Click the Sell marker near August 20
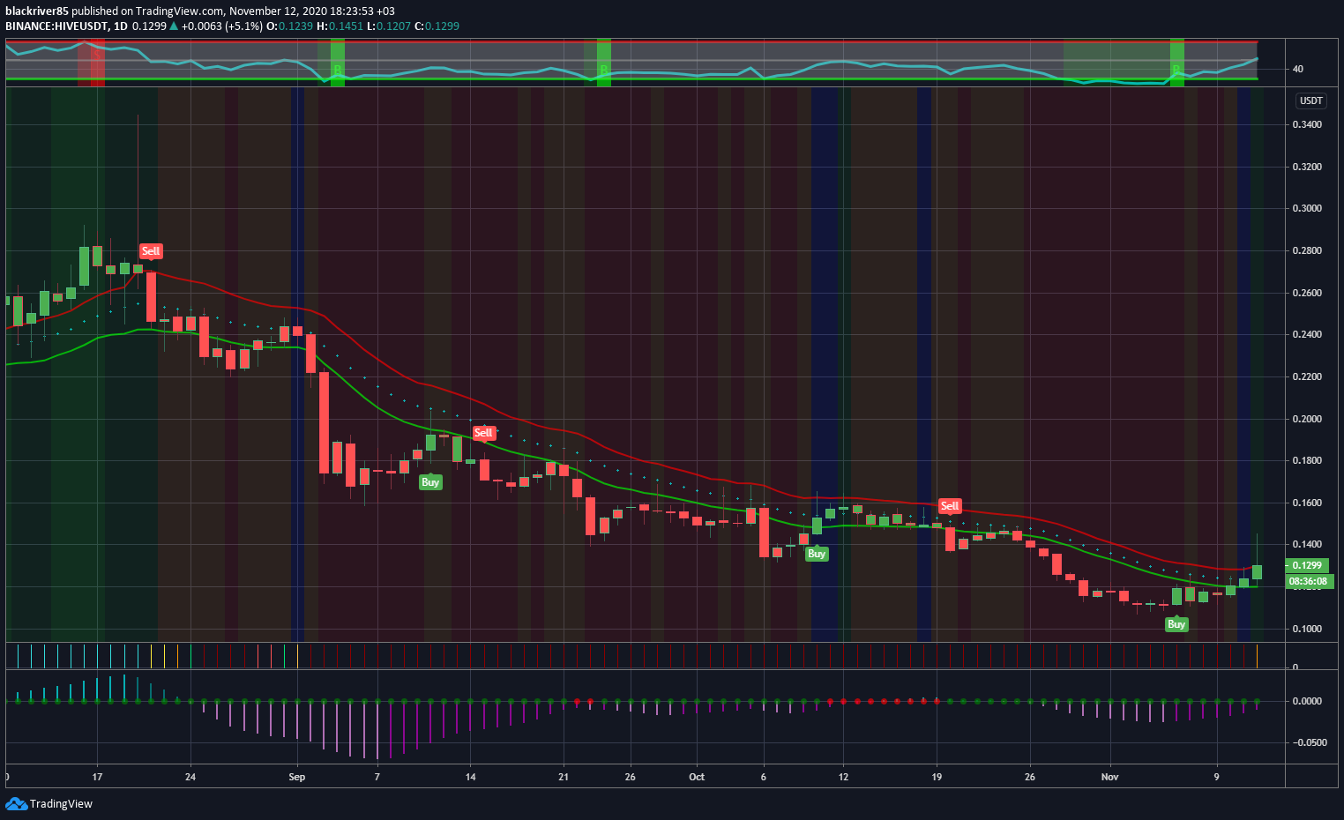The height and width of the screenshot is (820, 1344). [151, 251]
